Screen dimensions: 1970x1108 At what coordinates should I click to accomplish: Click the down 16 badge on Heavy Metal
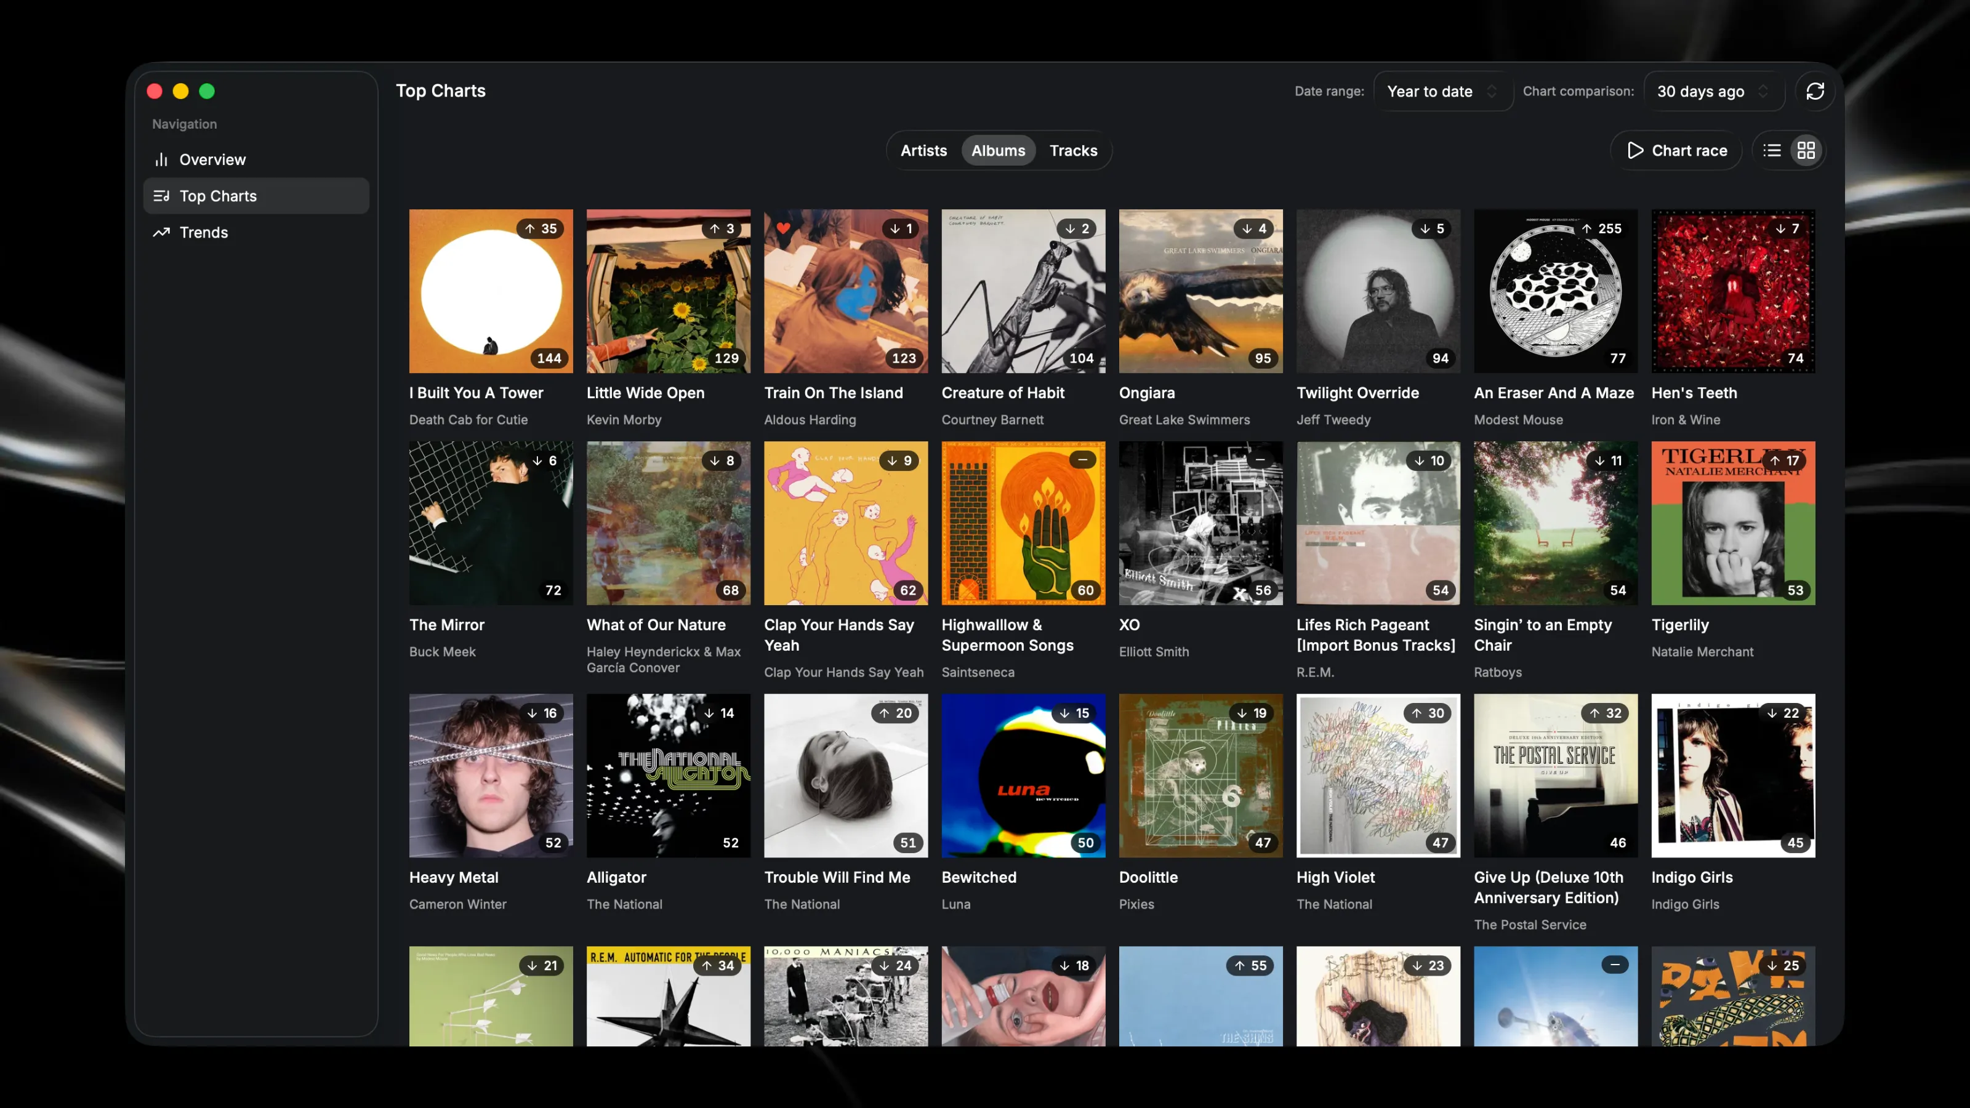point(542,713)
